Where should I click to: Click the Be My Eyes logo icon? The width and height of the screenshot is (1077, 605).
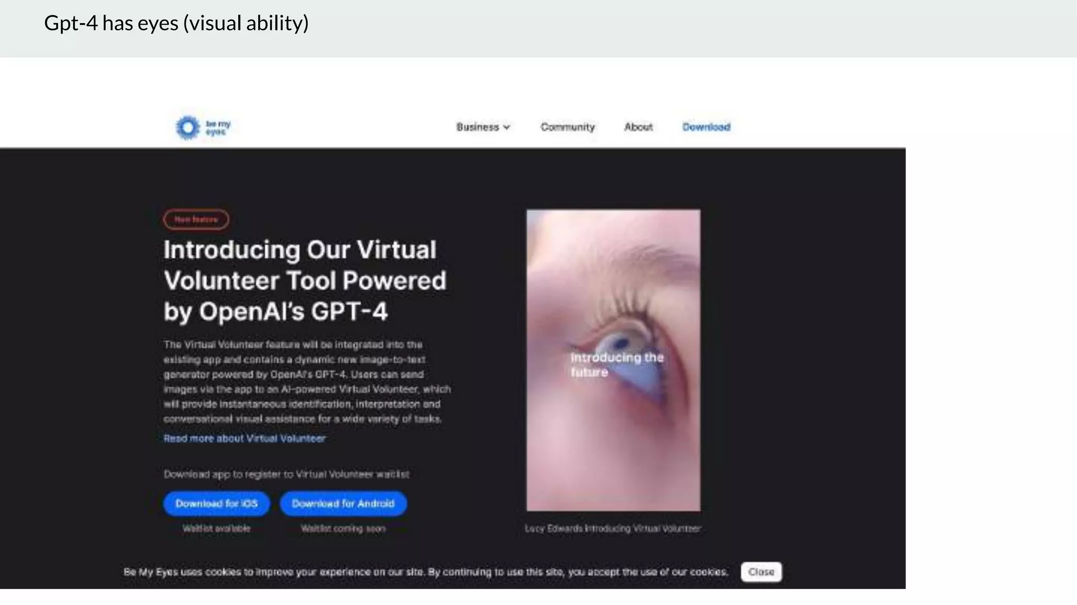[x=188, y=128]
